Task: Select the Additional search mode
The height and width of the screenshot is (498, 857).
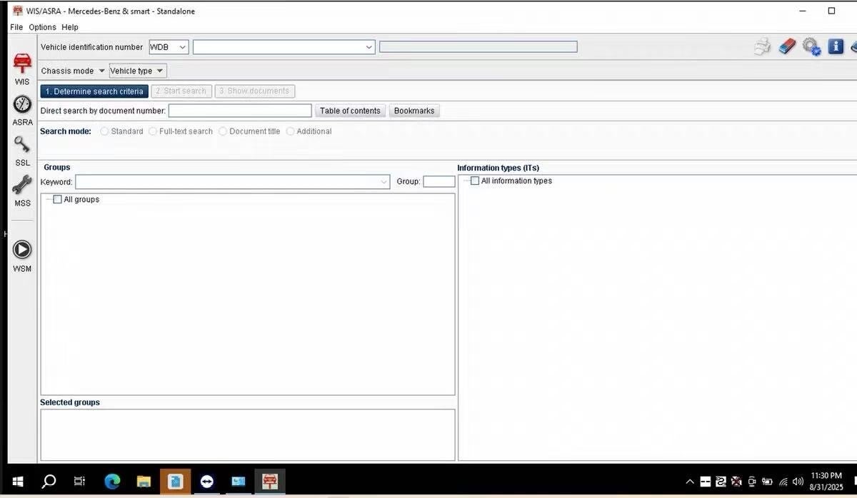Action: click(x=290, y=131)
